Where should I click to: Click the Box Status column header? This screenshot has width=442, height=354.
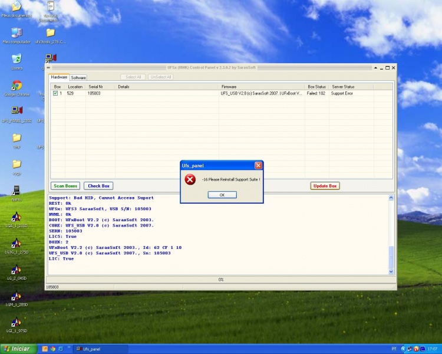pyautogui.click(x=317, y=87)
